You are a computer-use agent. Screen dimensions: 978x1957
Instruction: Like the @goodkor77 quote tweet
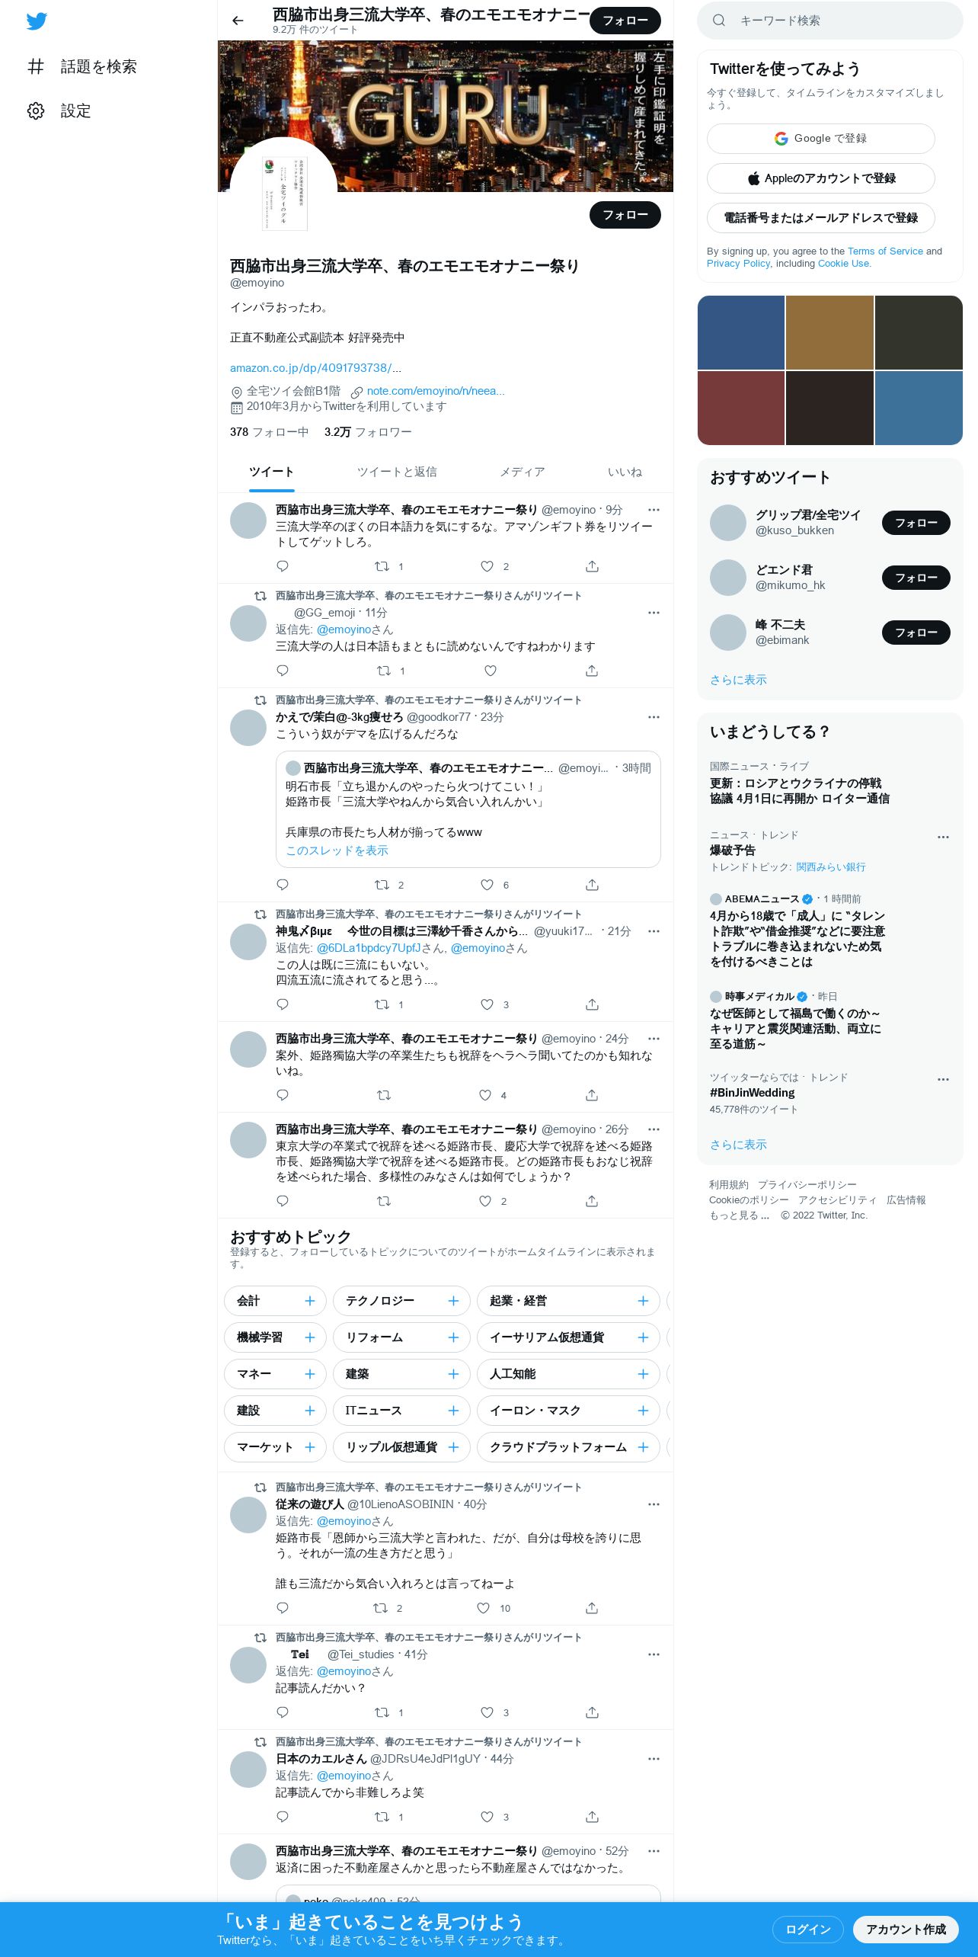[x=487, y=885]
